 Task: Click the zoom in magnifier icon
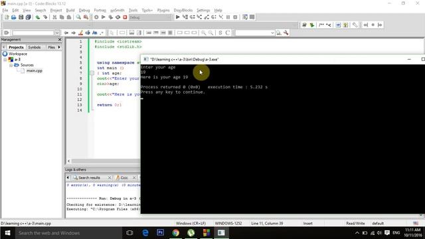click(x=204, y=33)
